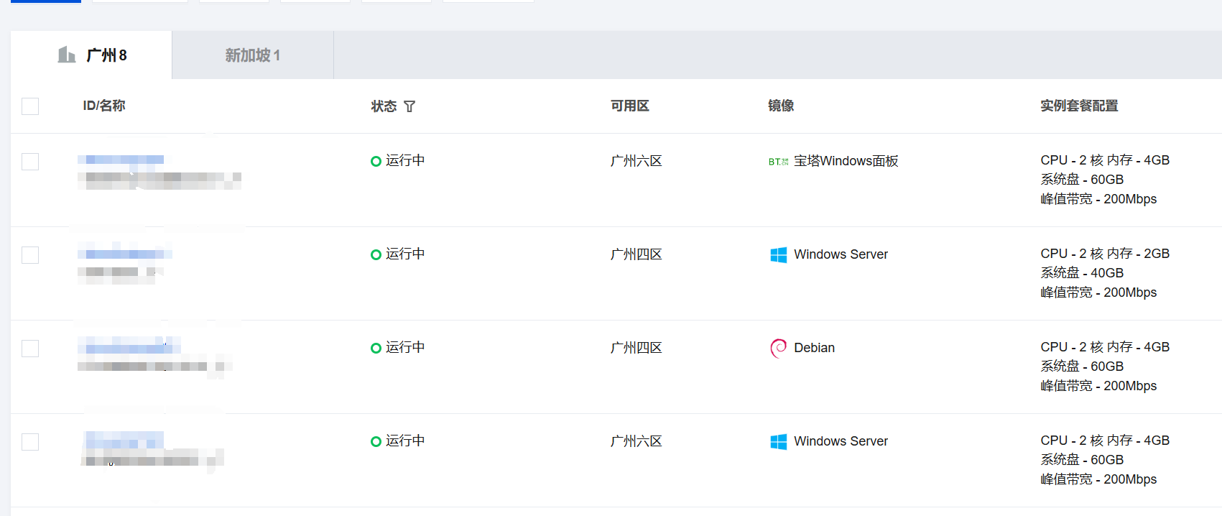This screenshot has width=1222, height=516.
Task: Tick the checkbox for the 2GB Windows Server instance
Action: [x=30, y=255]
